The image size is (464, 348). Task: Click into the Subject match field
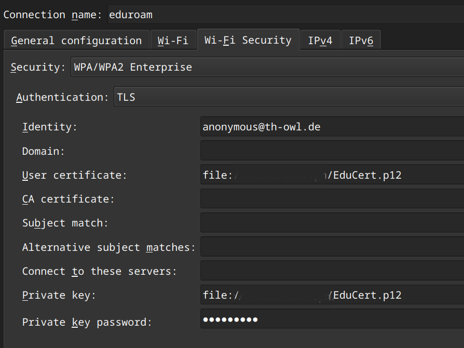(332, 223)
